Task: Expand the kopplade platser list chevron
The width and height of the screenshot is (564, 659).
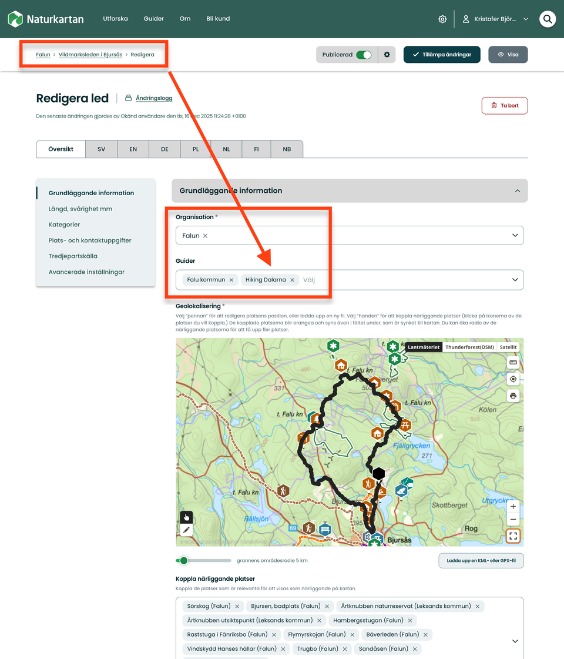Action: pos(515,641)
